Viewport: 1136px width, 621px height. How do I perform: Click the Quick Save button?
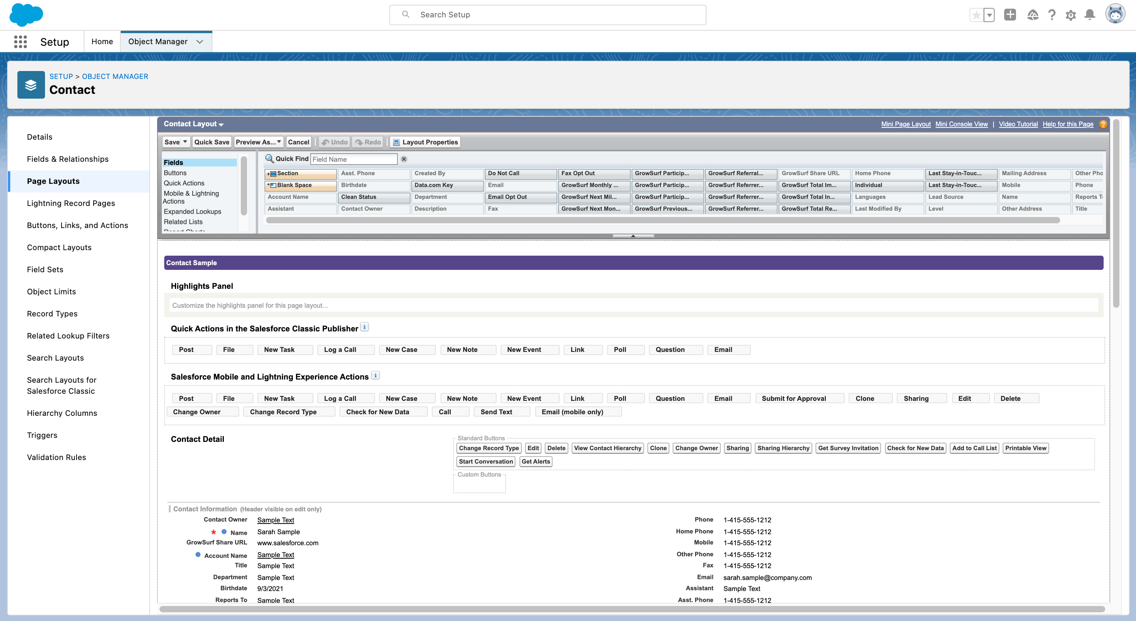[x=211, y=142]
